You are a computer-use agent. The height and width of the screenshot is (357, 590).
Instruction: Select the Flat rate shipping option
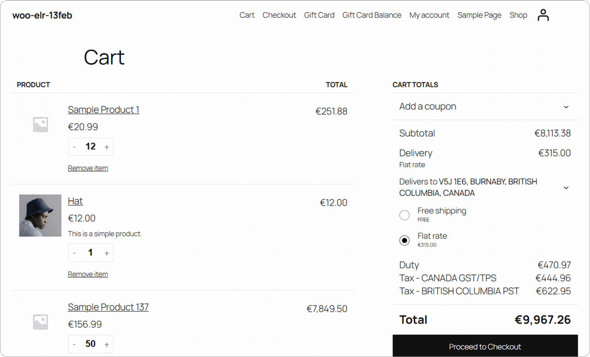pos(404,240)
